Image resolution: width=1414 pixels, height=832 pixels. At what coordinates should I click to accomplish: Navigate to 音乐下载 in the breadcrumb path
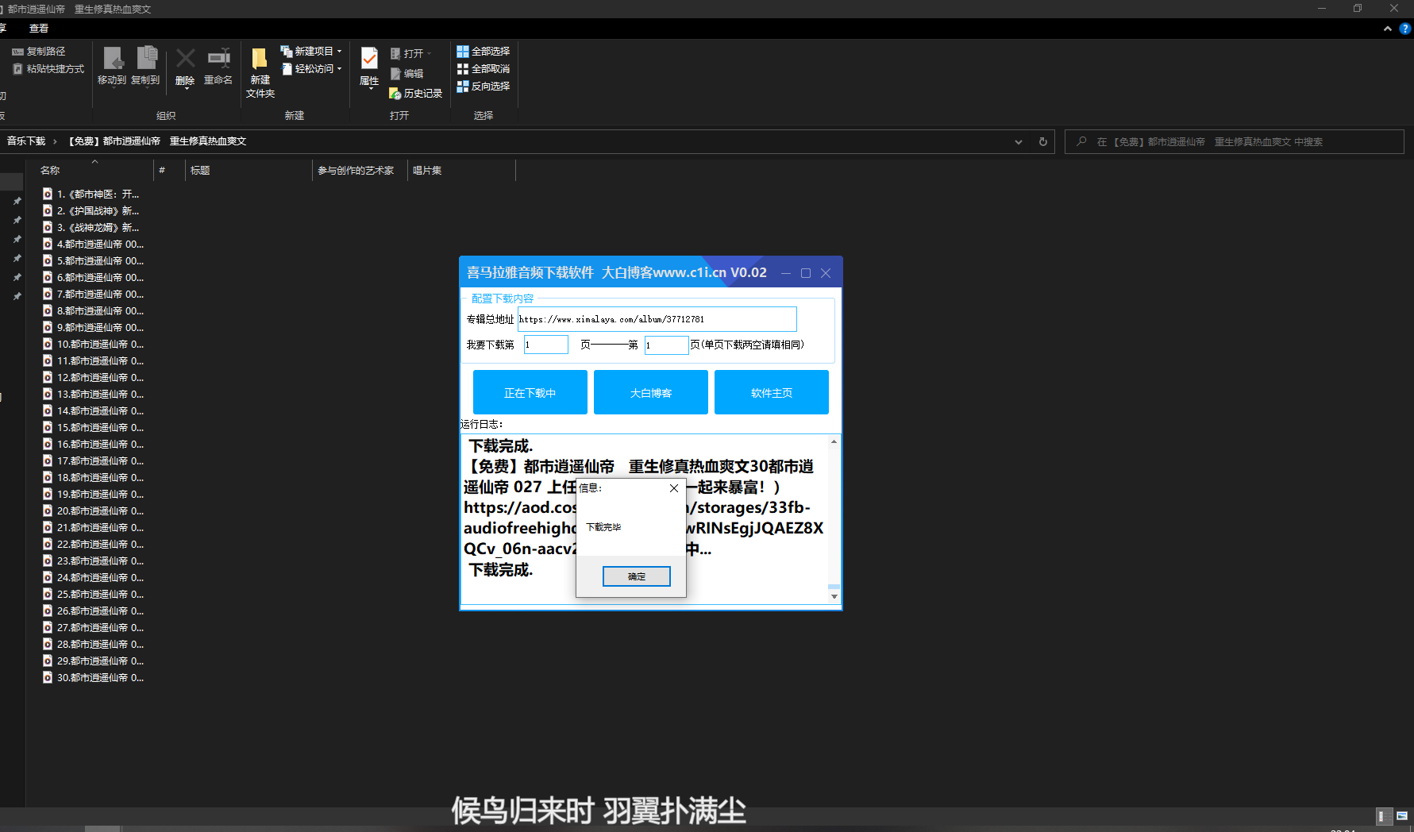[26, 141]
